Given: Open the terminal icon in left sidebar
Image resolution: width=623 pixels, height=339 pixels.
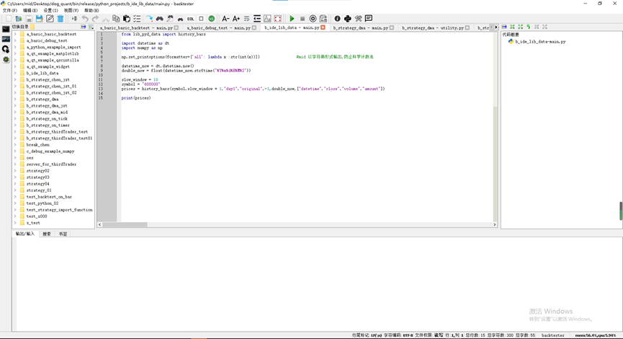Looking at the screenshot, I should pyautogui.click(x=6, y=30).
